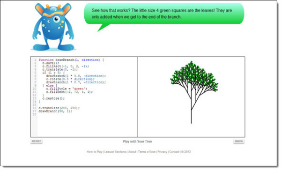Viewport: 281px width, 170px height.
Task: Click the c.rotate code line
Action: 70,79
